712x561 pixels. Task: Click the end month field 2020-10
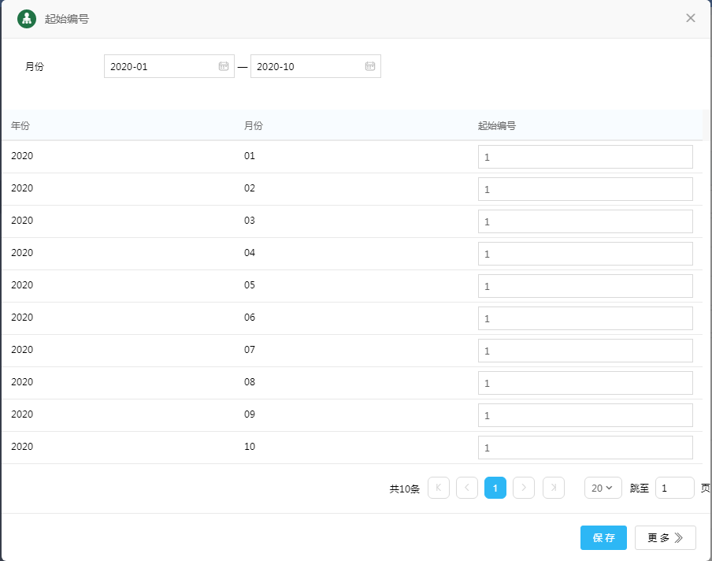pos(306,66)
